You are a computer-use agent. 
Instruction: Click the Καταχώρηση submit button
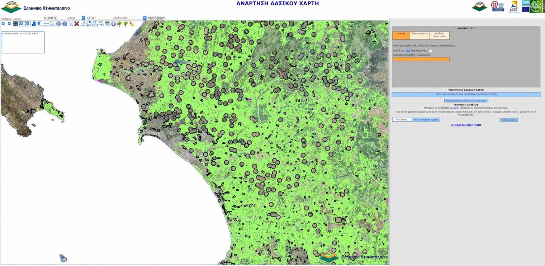[508, 120]
